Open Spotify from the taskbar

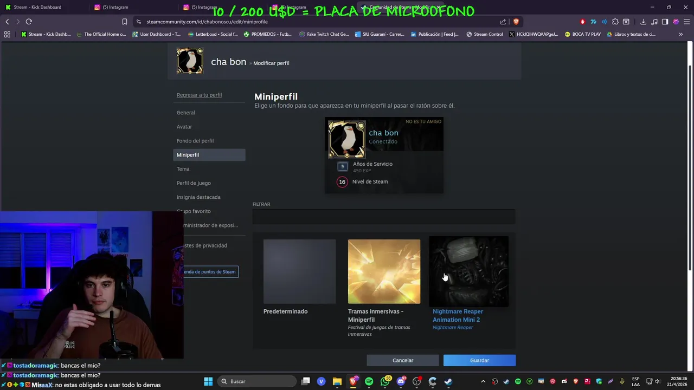pos(369,381)
